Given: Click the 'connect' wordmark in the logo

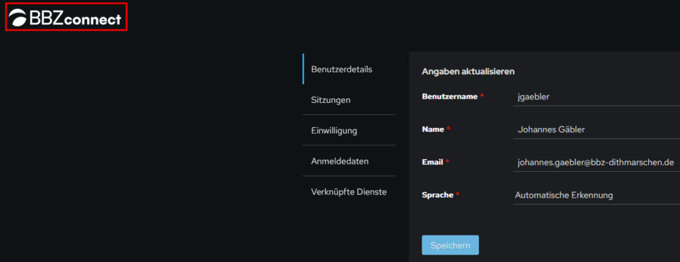Looking at the screenshot, I should click(x=92, y=19).
